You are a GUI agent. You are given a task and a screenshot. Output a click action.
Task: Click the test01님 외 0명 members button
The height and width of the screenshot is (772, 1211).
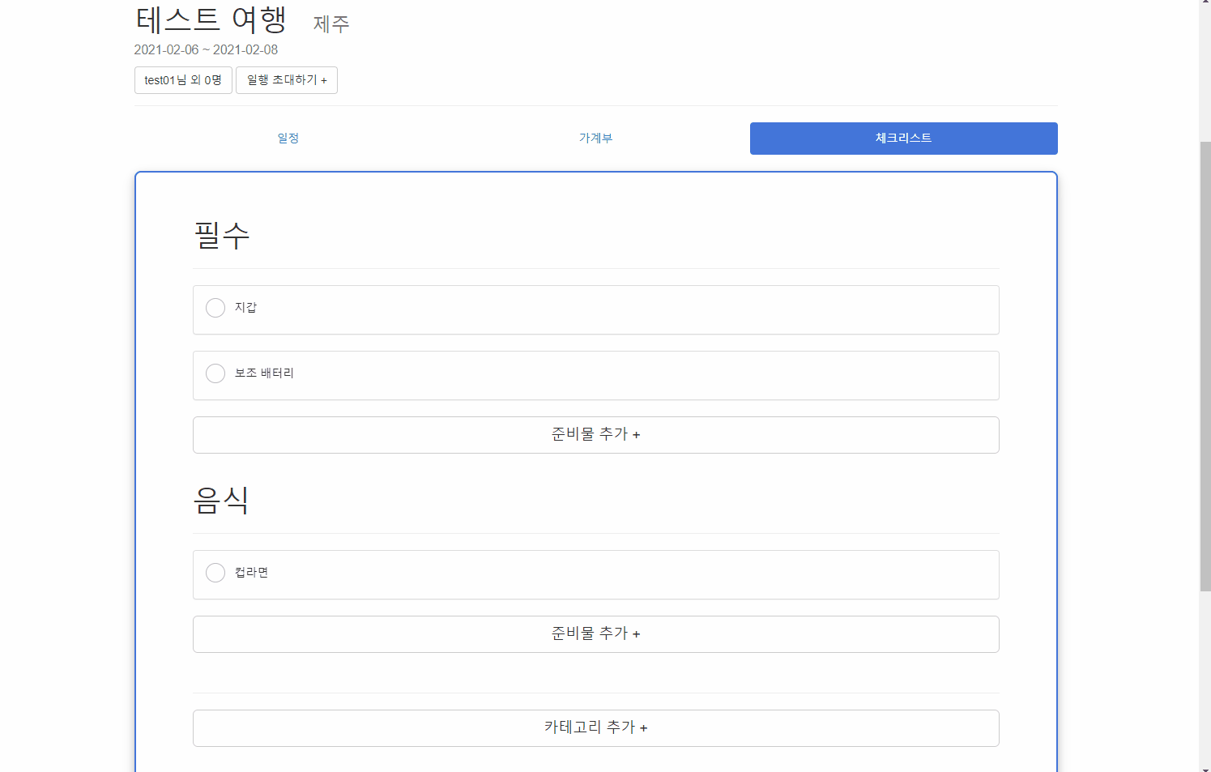coord(183,80)
